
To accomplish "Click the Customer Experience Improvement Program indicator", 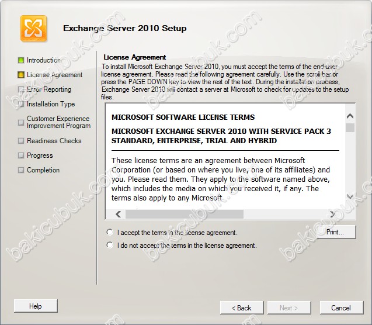I will pyautogui.click(x=21, y=123).
